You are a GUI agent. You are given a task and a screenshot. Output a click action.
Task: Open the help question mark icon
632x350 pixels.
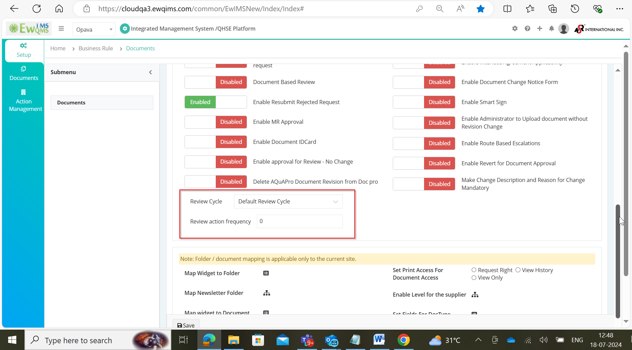(x=527, y=29)
